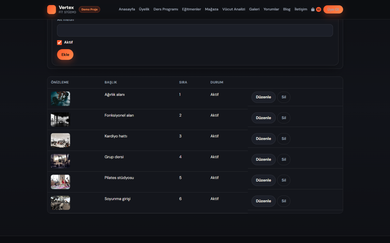
Task: Toggle the Aktif checkbox
Action: pos(59,42)
